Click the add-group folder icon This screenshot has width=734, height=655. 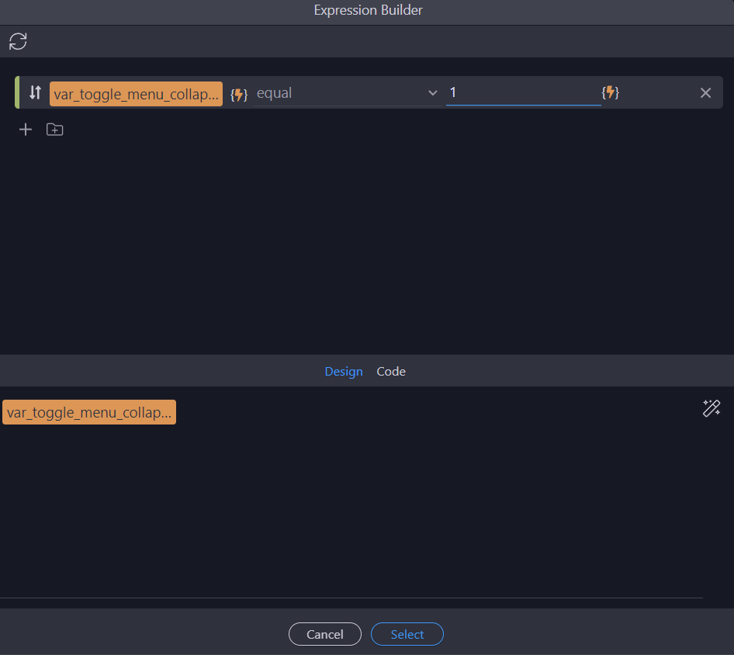click(x=54, y=130)
